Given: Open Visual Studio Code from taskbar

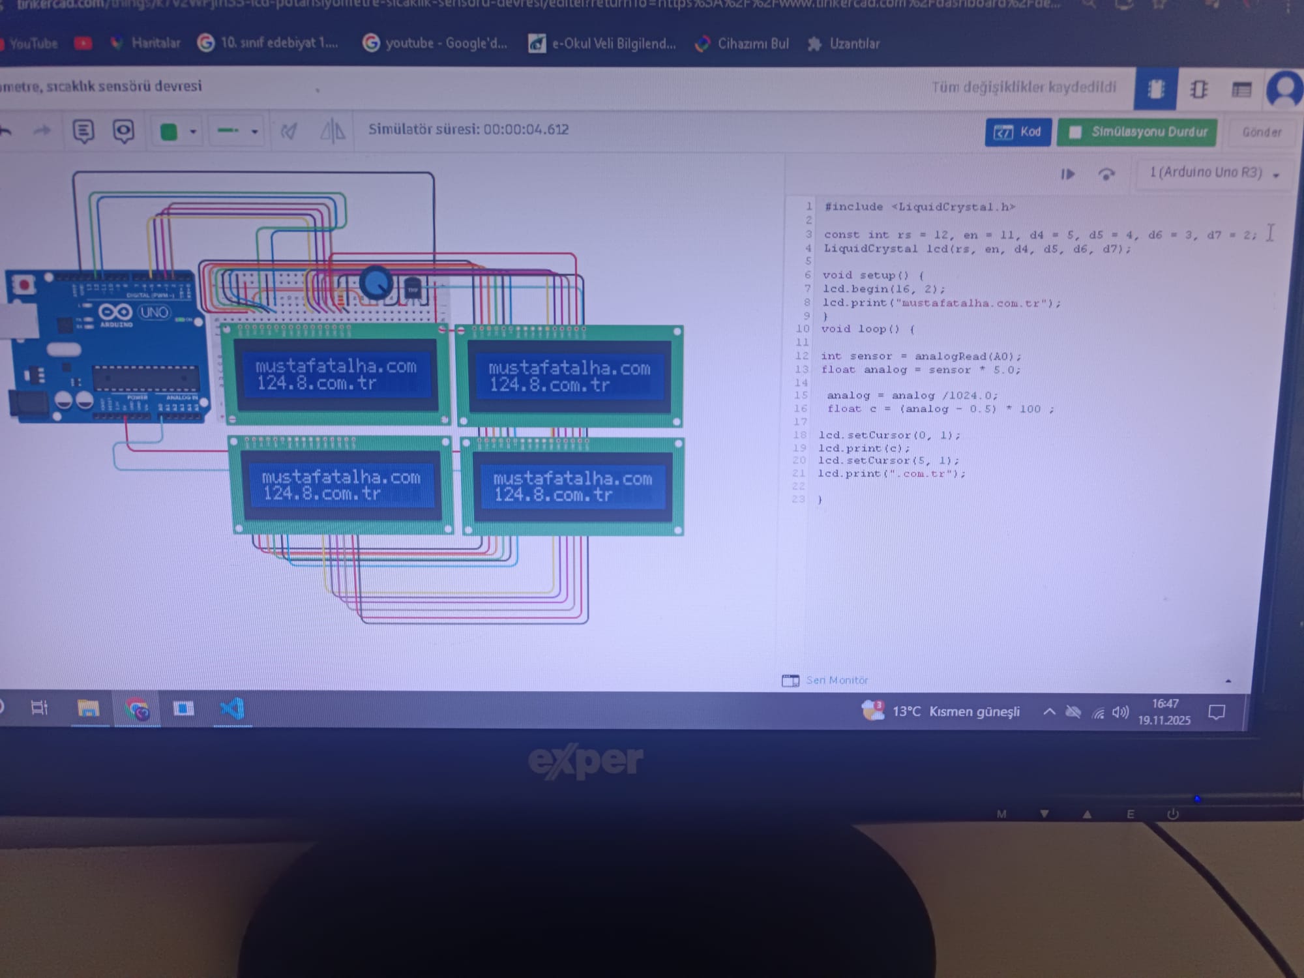Looking at the screenshot, I should tap(233, 709).
